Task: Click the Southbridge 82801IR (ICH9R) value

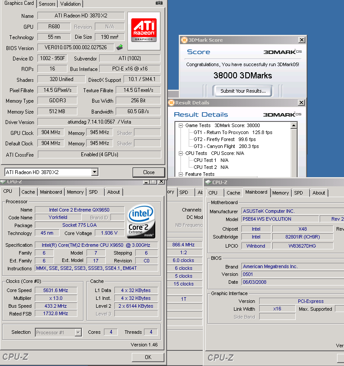Action: pyautogui.click(x=303, y=237)
